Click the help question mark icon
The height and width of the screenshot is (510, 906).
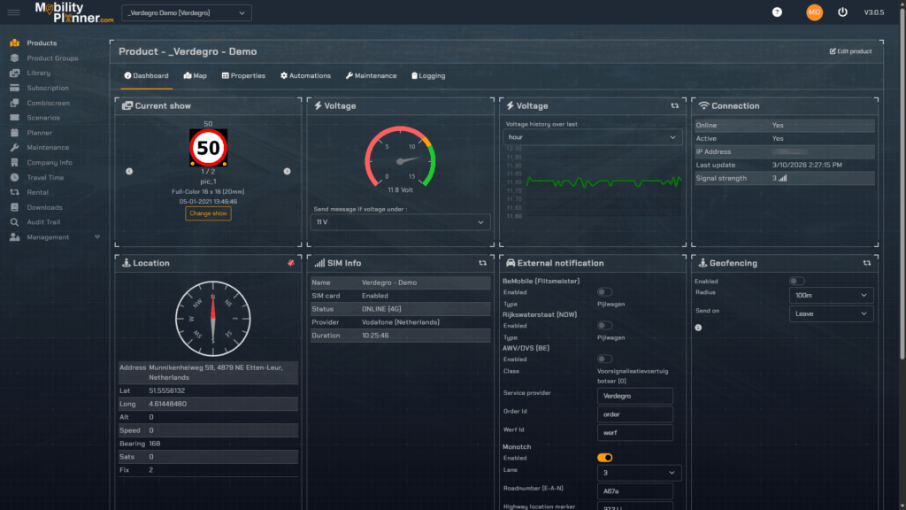tap(776, 12)
